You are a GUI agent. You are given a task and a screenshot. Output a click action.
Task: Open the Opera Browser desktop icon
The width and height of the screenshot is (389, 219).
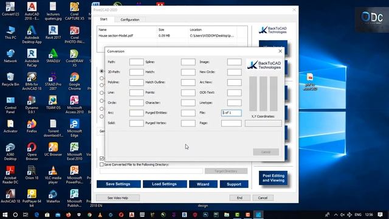tap(32, 151)
